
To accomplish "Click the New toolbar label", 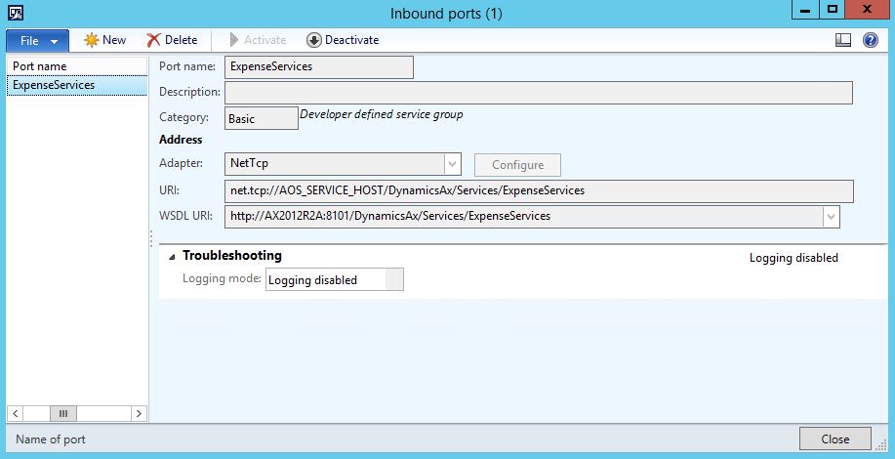I will tap(114, 40).
